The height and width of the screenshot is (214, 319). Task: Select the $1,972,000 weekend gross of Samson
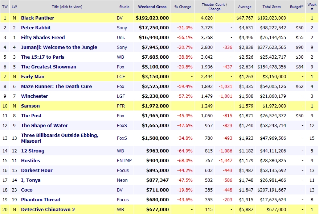pos(155,106)
